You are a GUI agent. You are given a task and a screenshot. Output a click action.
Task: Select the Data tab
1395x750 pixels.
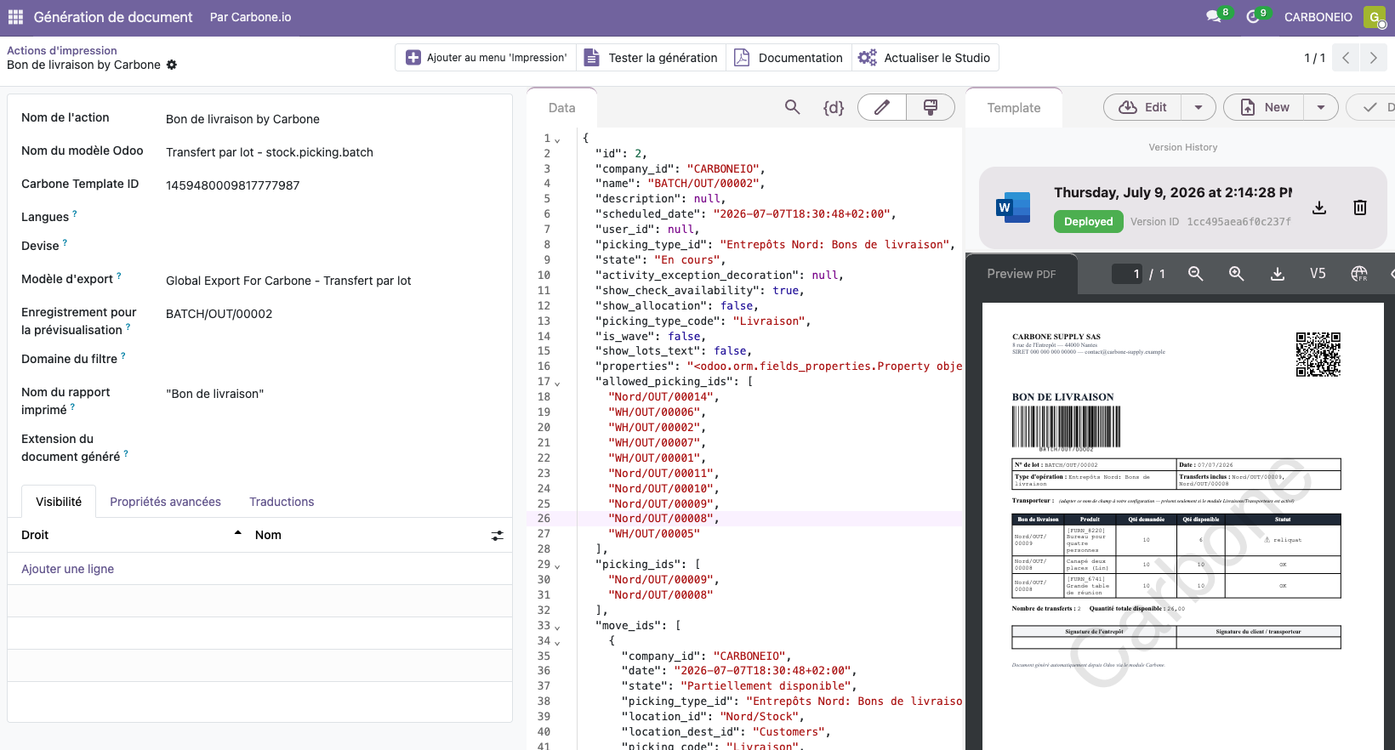(x=561, y=108)
